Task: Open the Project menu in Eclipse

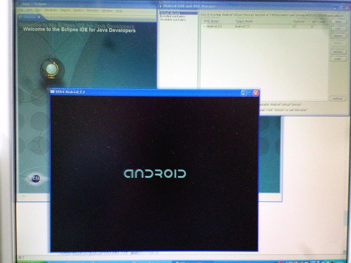Action: pyautogui.click(x=78, y=10)
